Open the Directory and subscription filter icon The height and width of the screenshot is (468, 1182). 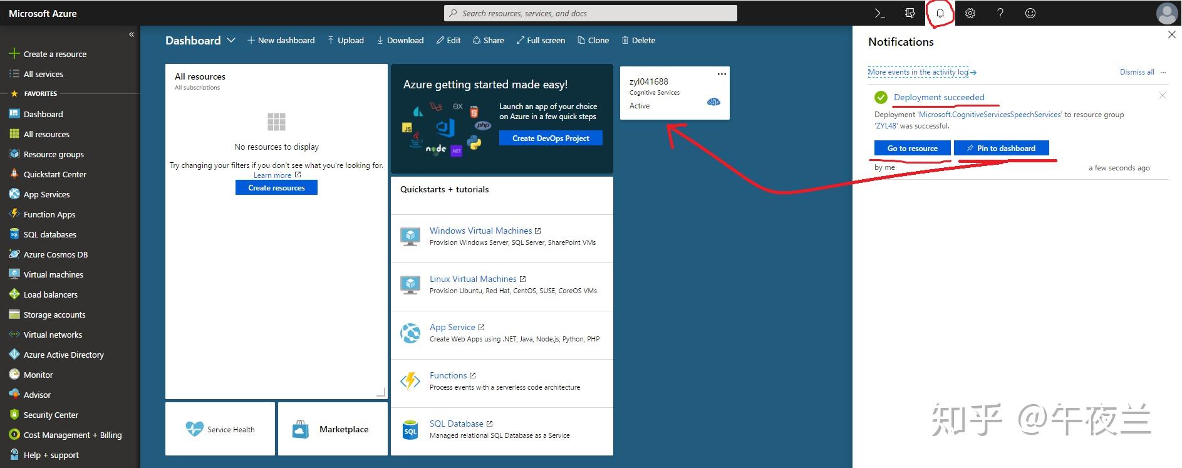pyautogui.click(x=910, y=13)
